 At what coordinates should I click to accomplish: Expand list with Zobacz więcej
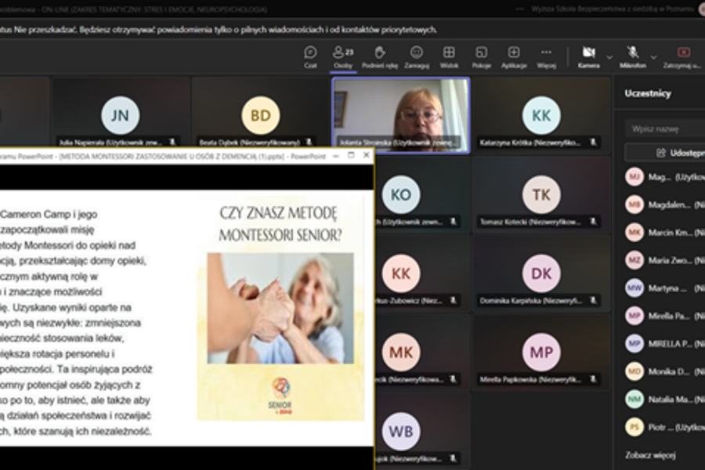[650, 455]
